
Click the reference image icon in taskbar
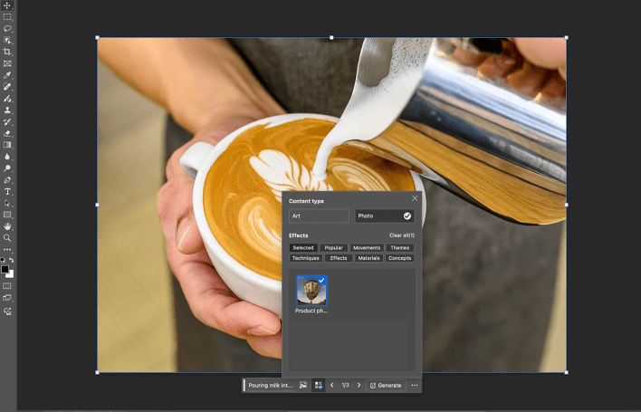coord(303,385)
